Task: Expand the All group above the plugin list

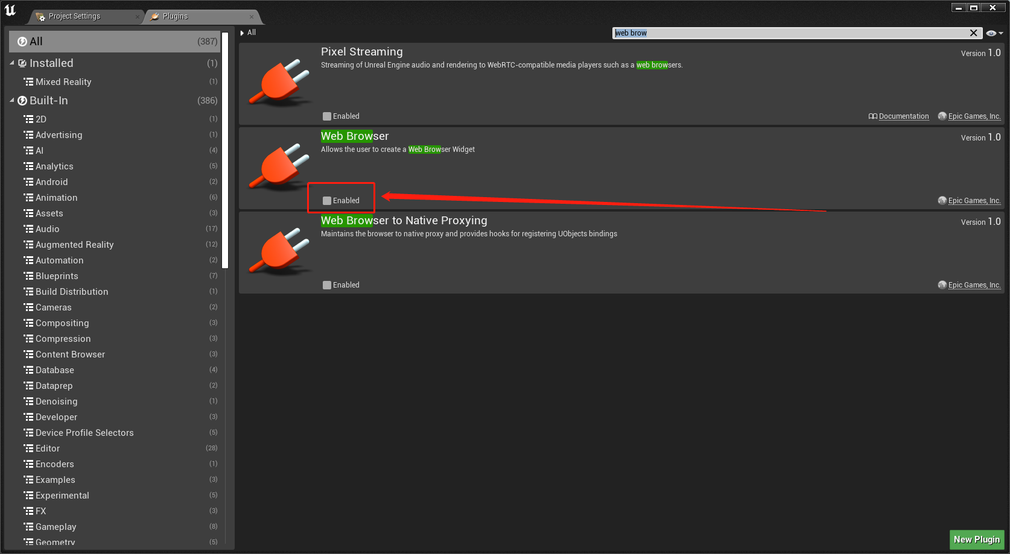Action: coord(241,33)
